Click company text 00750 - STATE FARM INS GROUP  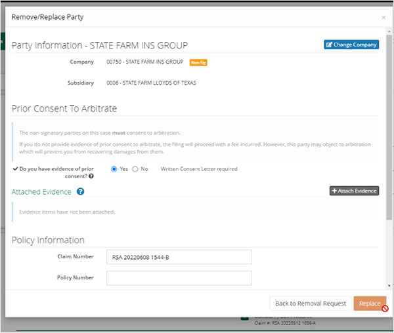(x=145, y=62)
